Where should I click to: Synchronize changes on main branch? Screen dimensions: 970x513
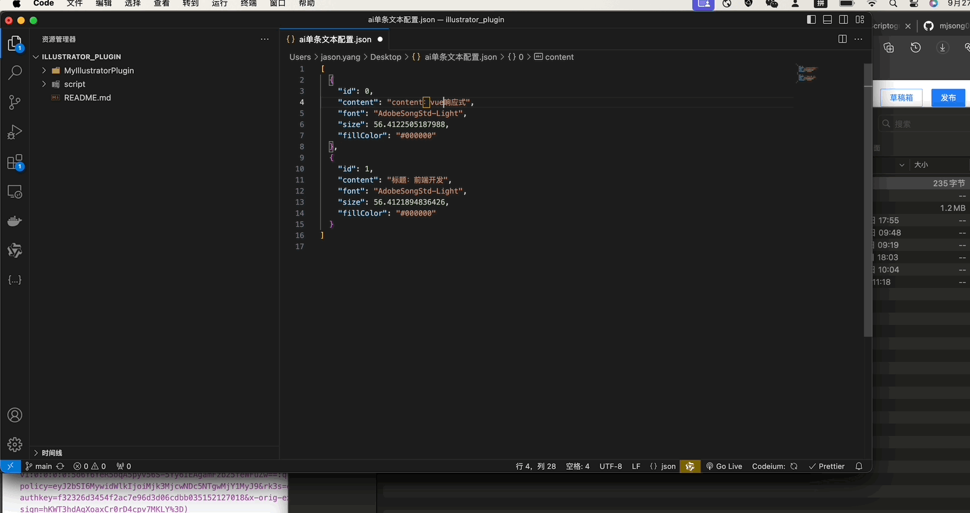coord(60,466)
